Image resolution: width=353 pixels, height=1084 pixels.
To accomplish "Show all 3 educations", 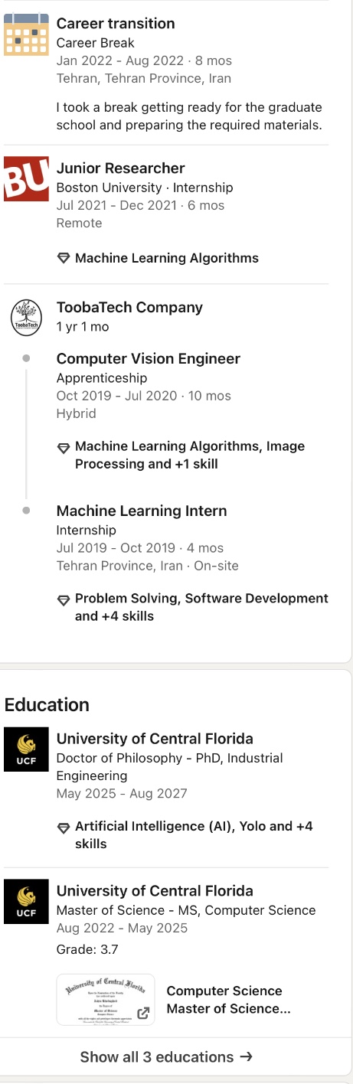I will [x=166, y=1057].
